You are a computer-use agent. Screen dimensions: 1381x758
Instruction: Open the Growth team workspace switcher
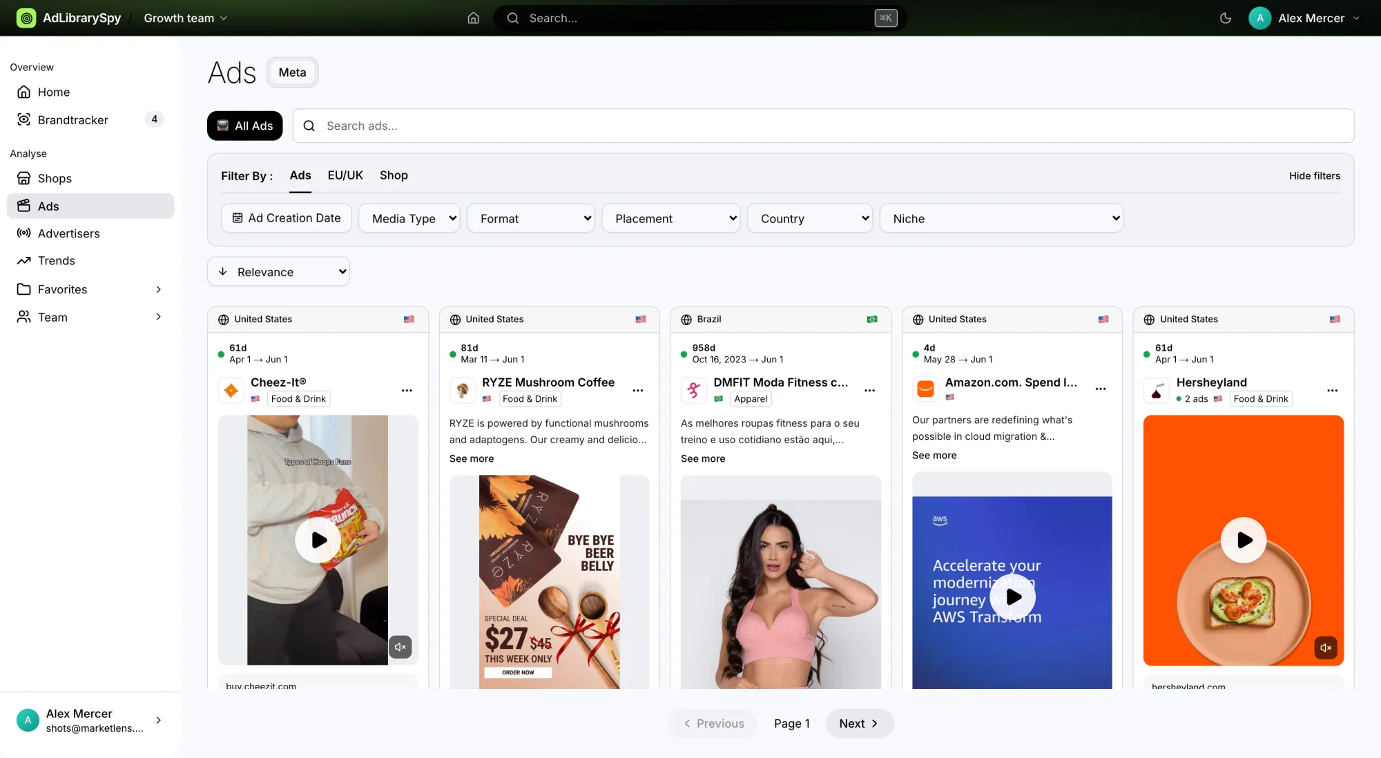click(185, 18)
